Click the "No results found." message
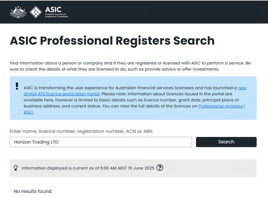The image size is (268, 204). [33, 191]
